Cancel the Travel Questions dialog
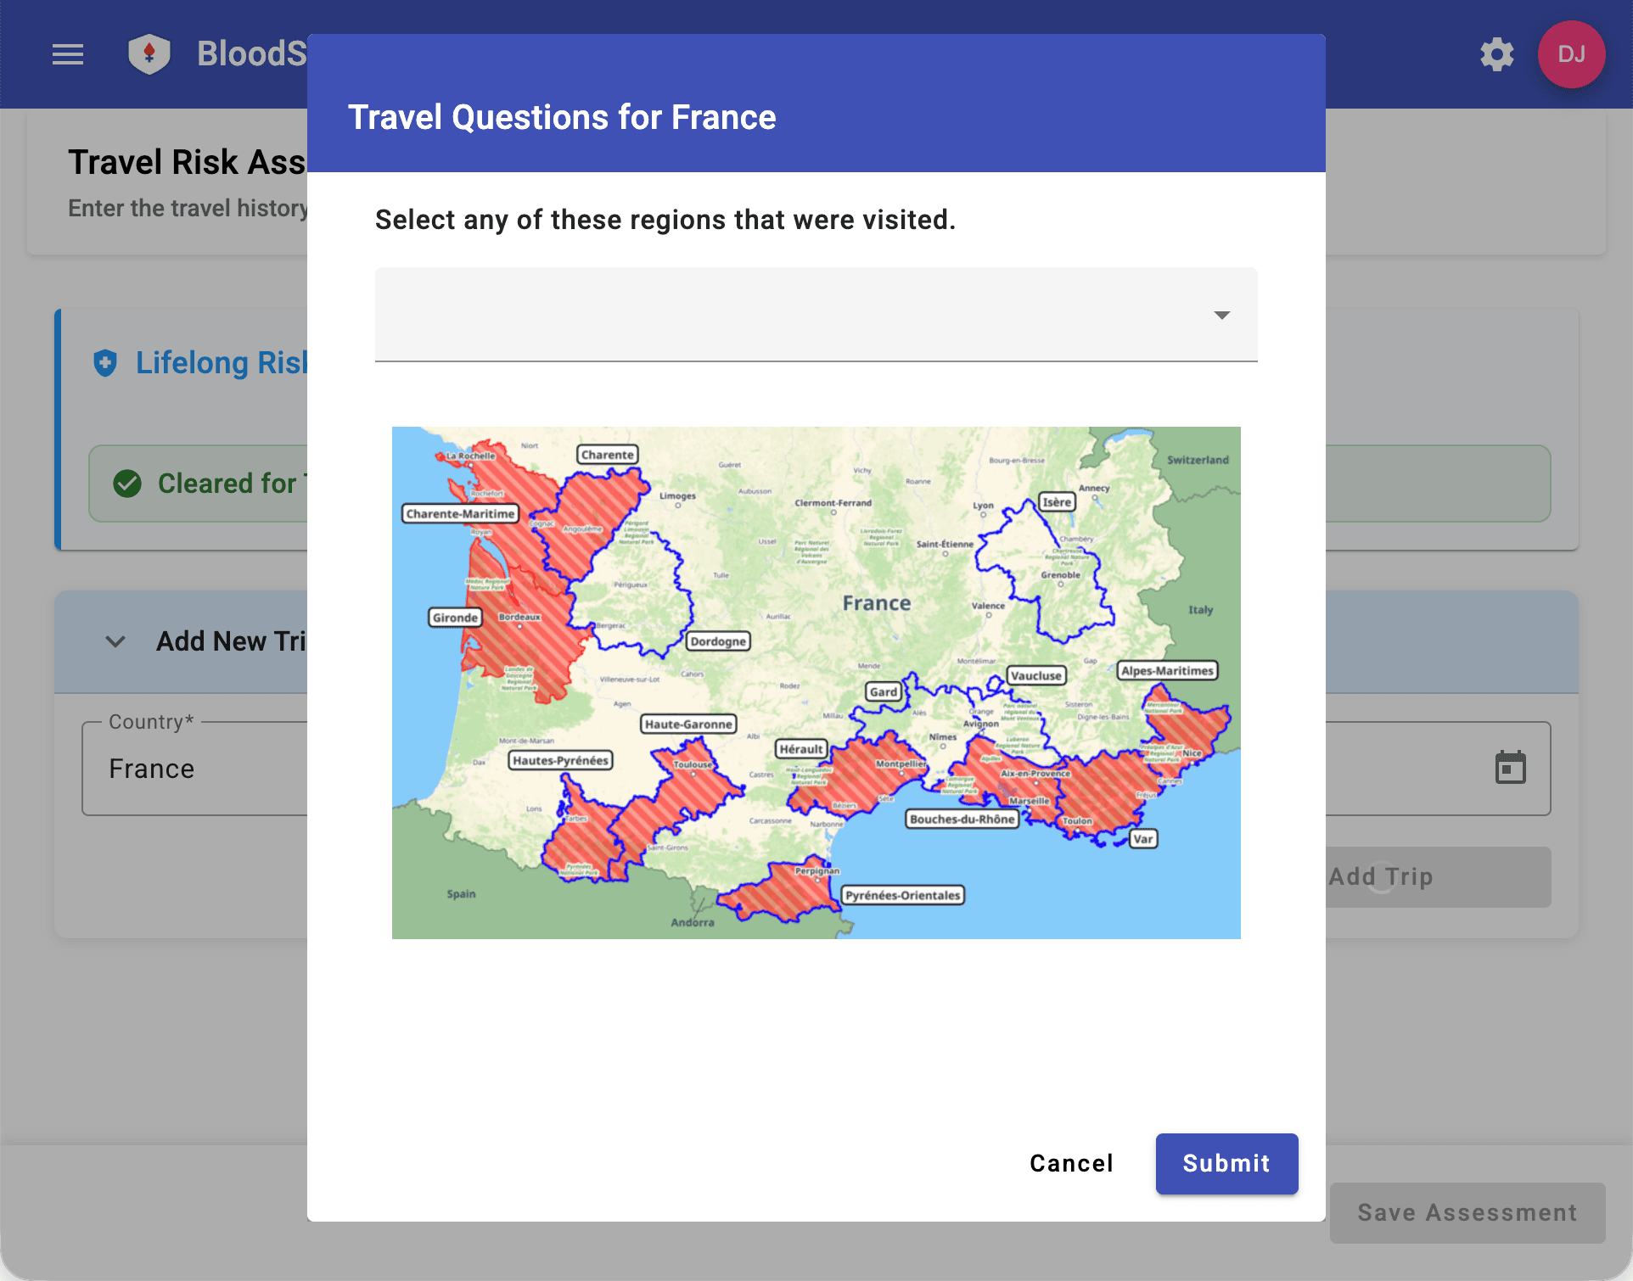This screenshot has width=1633, height=1281. [1071, 1163]
